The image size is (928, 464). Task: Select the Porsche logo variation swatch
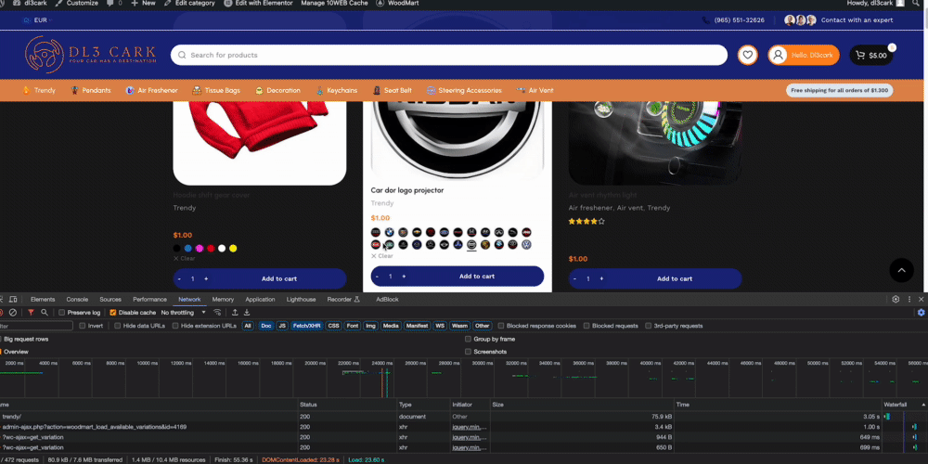coord(485,244)
